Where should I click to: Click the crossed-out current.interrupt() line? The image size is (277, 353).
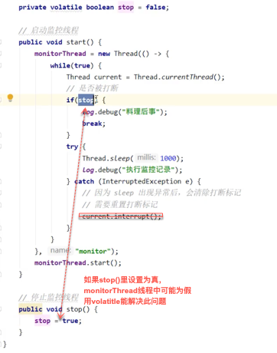point(121,216)
